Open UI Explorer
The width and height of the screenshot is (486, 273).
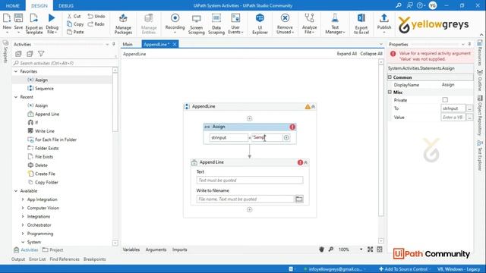(x=260, y=24)
